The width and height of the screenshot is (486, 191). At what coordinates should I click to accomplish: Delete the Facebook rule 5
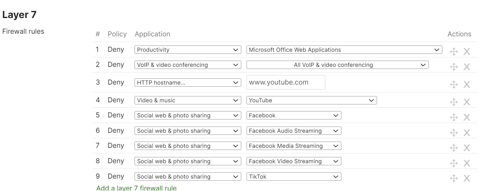tap(467, 117)
